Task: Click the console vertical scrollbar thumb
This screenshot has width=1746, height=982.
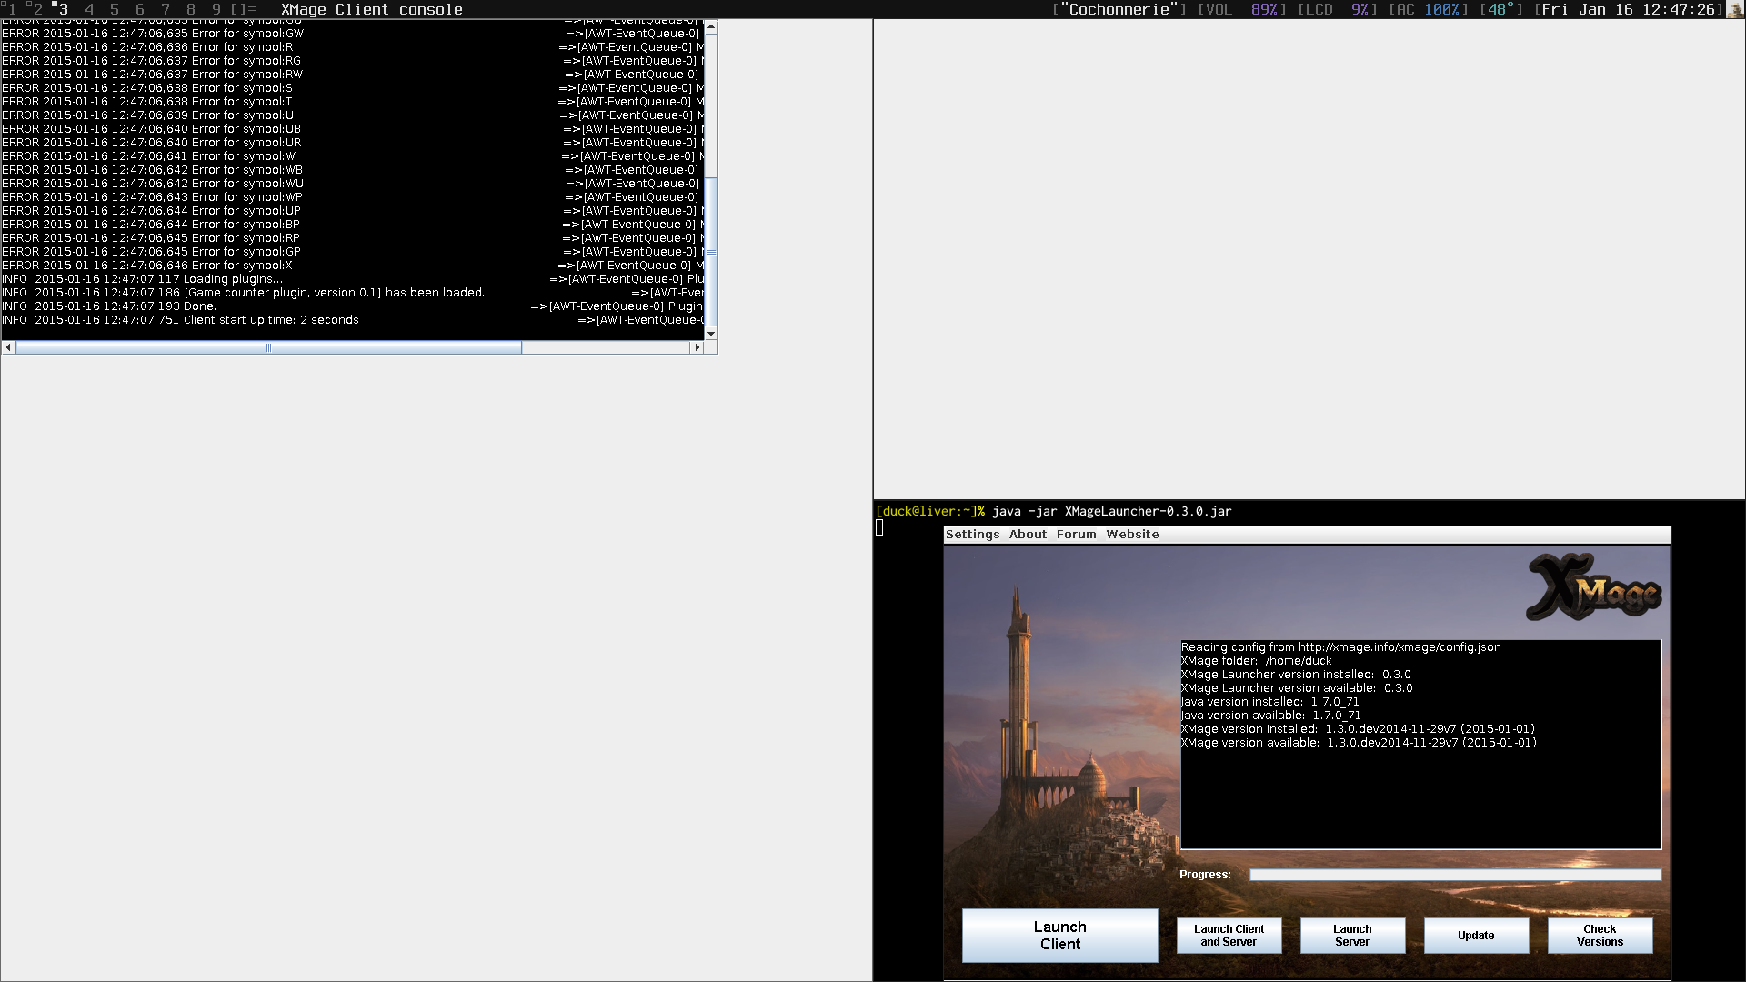Action: tap(711, 252)
